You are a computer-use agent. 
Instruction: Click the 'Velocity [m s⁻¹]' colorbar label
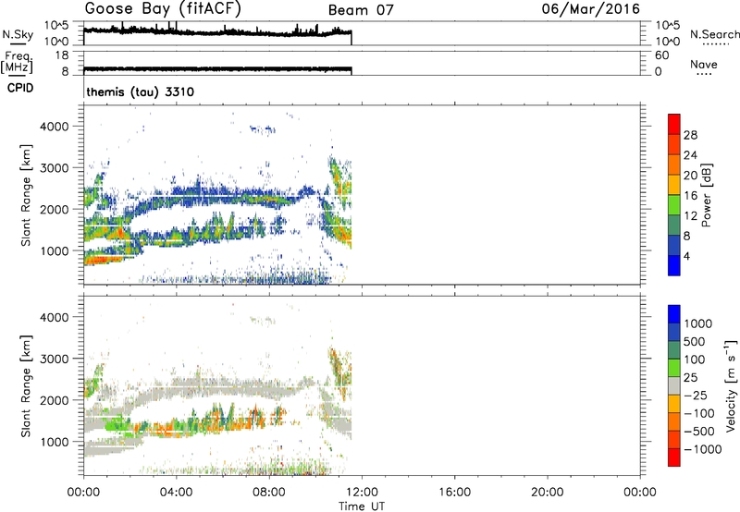[731, 385]
